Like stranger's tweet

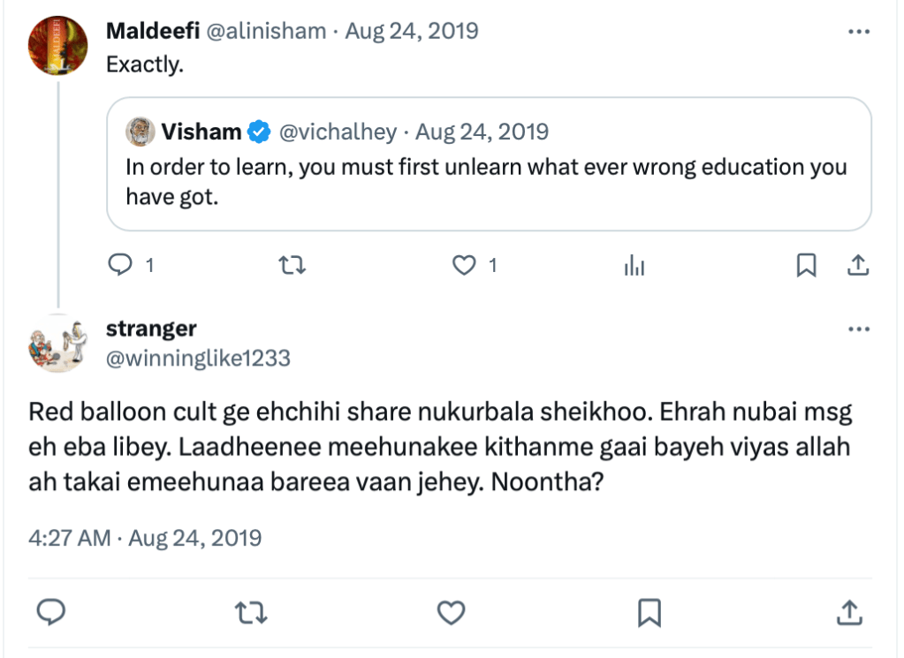tap(452, 611)
